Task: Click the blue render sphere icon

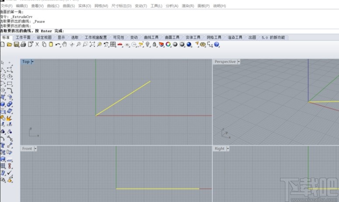Action: 189,44
